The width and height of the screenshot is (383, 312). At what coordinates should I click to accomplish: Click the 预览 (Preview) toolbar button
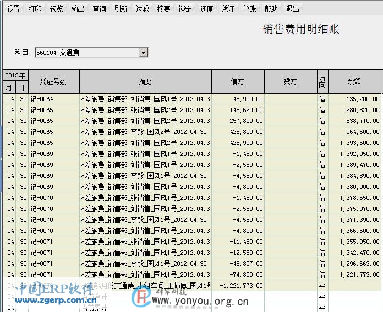coord(57,9)
